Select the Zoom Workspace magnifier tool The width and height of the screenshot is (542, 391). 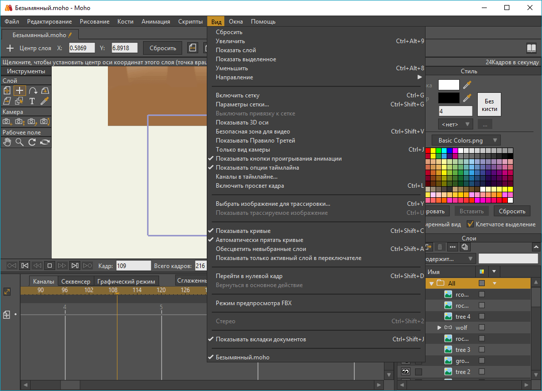click(x=20, y=142)
